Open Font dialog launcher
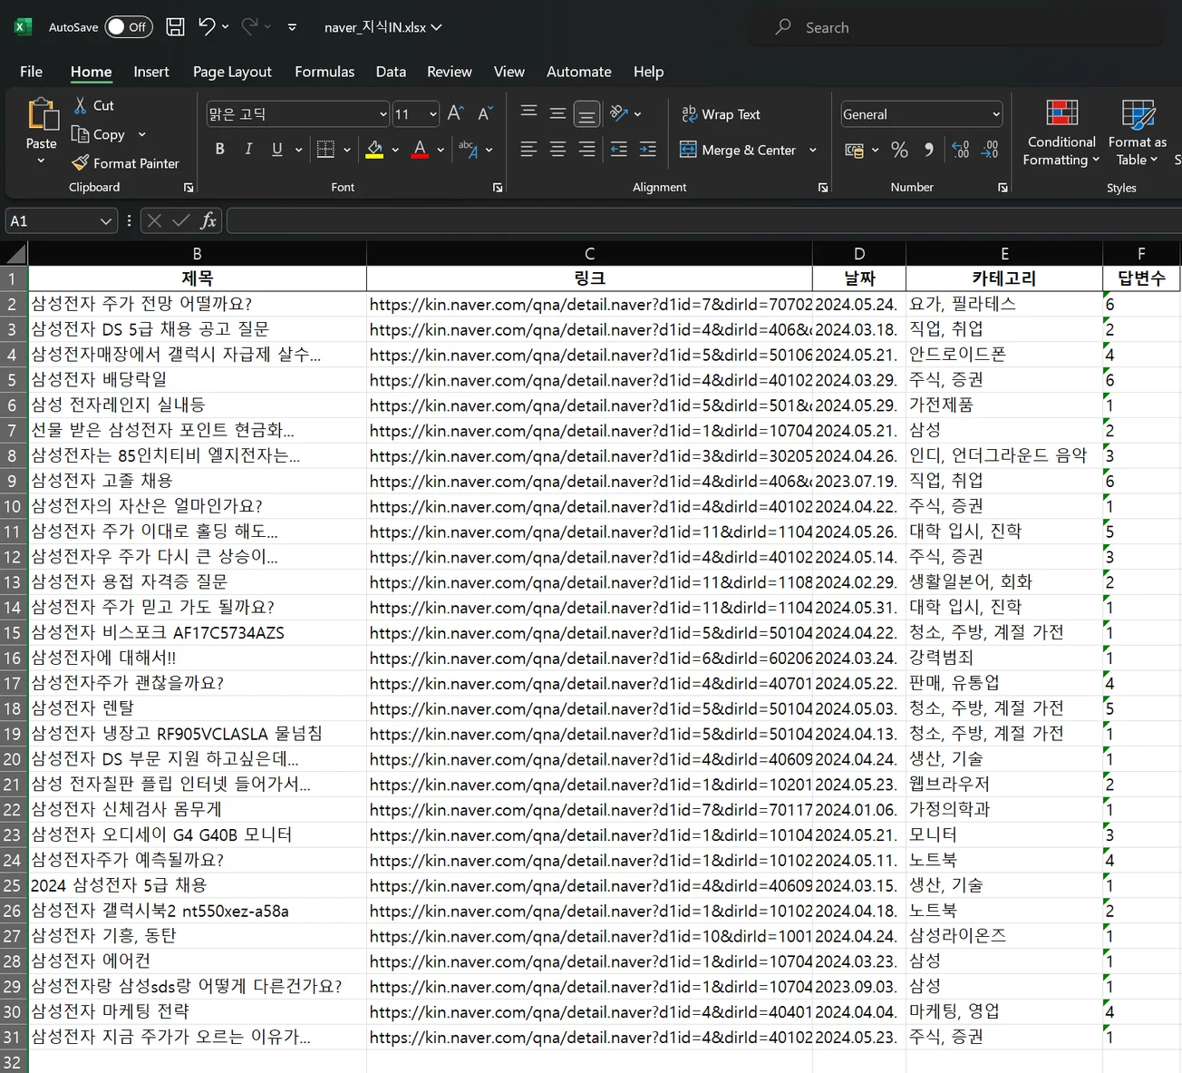Viewport: 1182px width, 1073px height. [x=498, y=187]
